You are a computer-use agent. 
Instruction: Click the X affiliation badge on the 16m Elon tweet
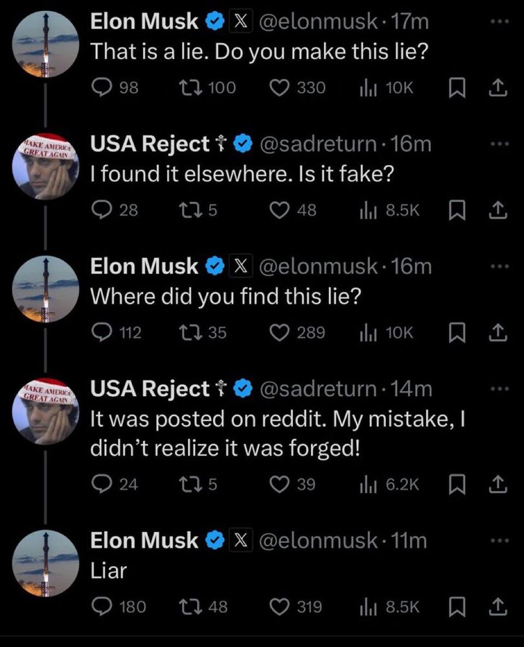pos(238,266)
